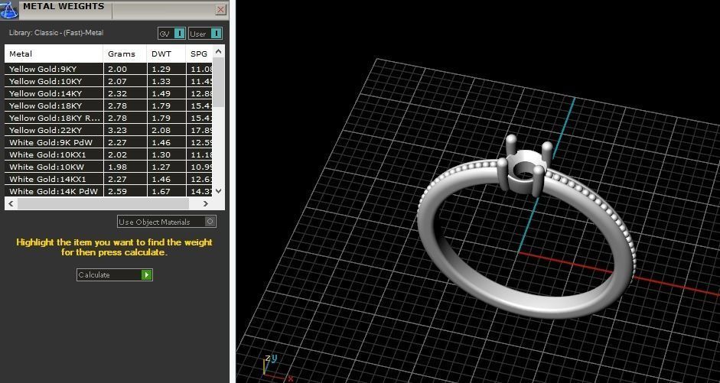
Task: Select the Yellow Gold:9KY row
Action: pyautogui.click(x=109, y=70)
